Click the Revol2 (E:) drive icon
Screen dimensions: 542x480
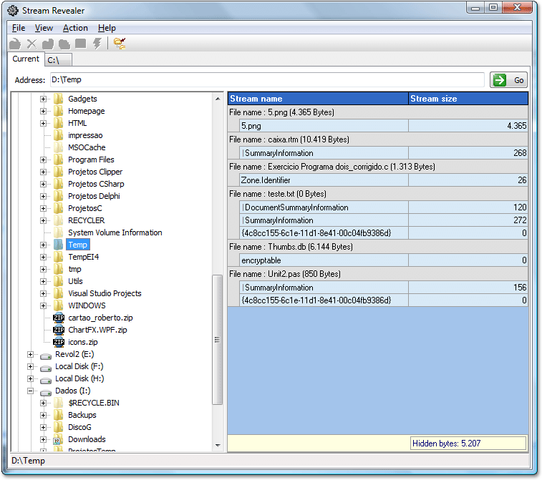pos(46,355)
